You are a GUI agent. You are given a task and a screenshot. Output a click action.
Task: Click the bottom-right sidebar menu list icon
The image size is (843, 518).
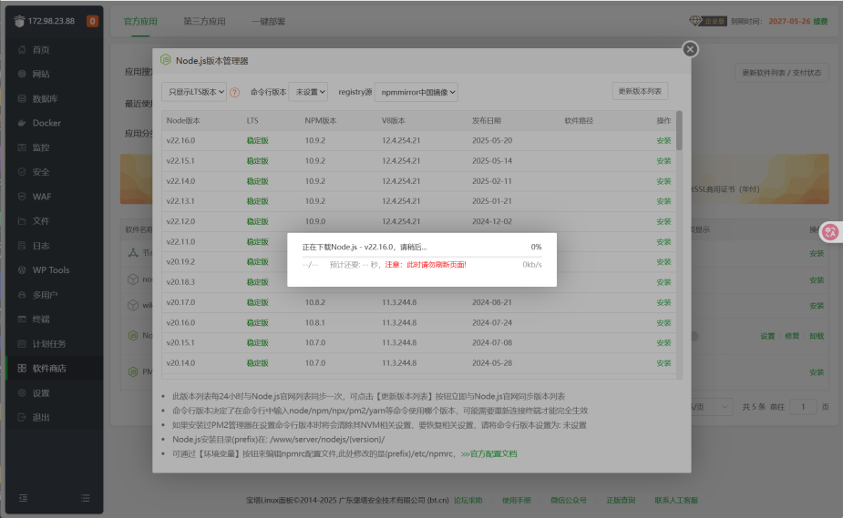(86, 498)
